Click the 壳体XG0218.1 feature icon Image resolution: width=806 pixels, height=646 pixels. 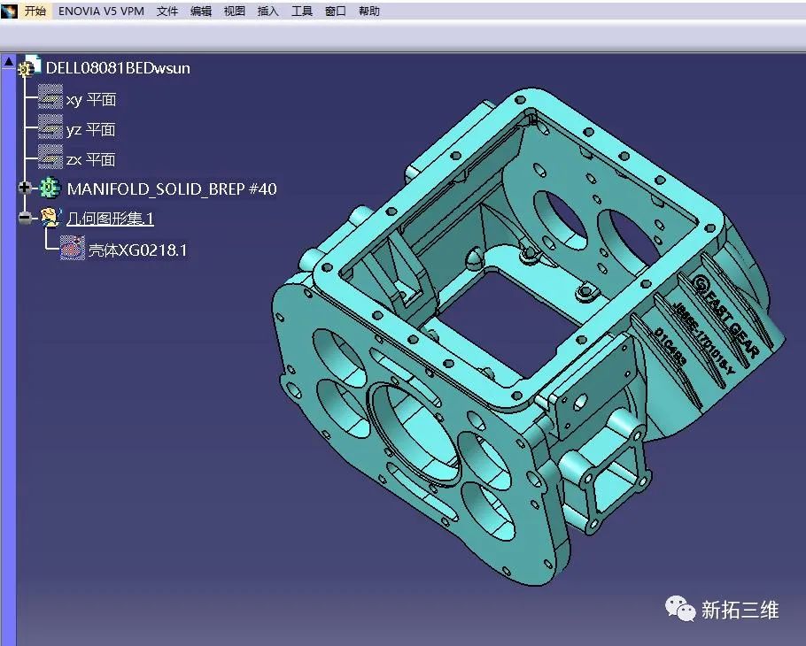[x=72, y=248]
